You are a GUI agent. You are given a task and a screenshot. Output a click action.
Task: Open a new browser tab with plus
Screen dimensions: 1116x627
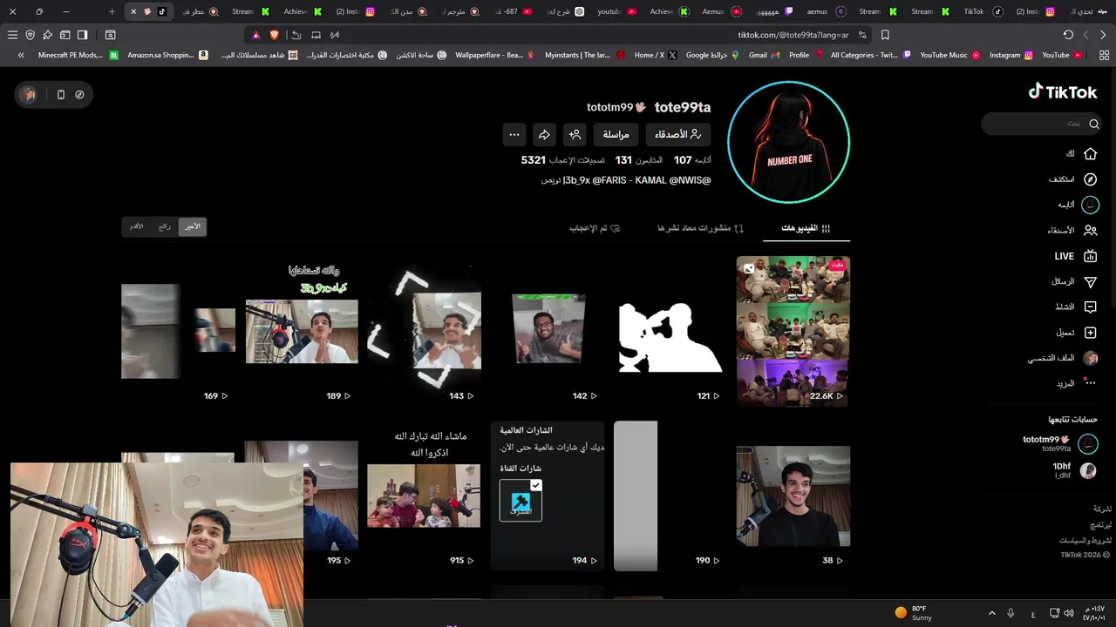click(x=112, y=11)
